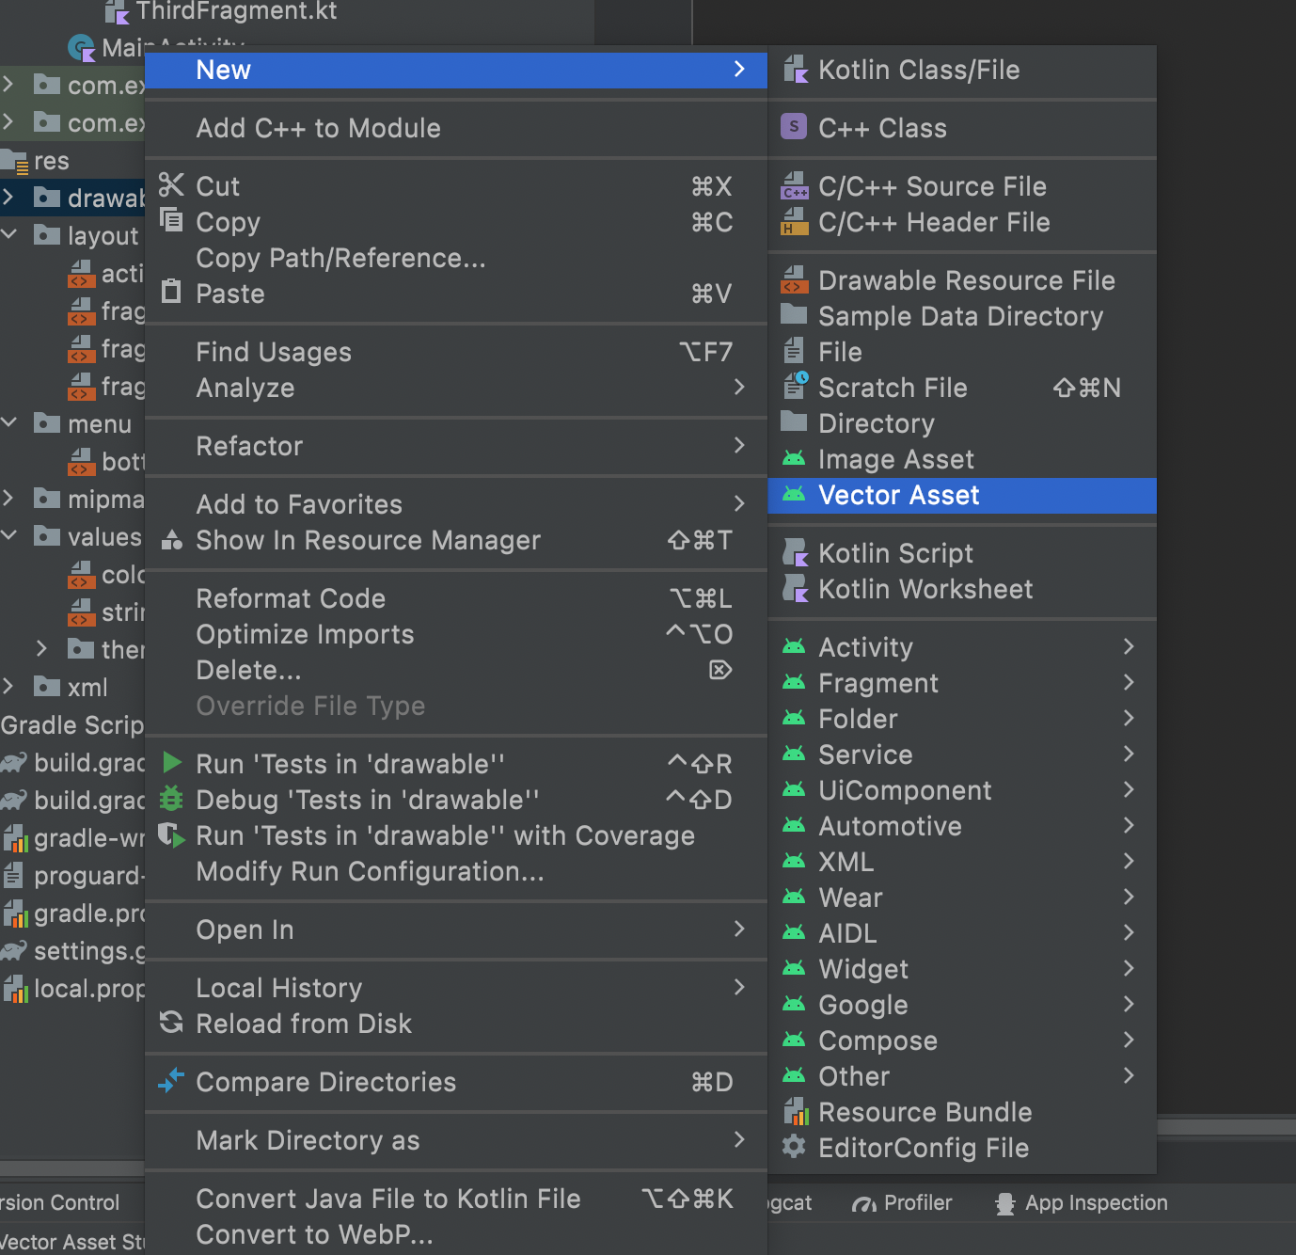This screenshot has height=1255, width=1296.
Task: Select Find Usages menu entry
Action: click(x=456, y=352)
